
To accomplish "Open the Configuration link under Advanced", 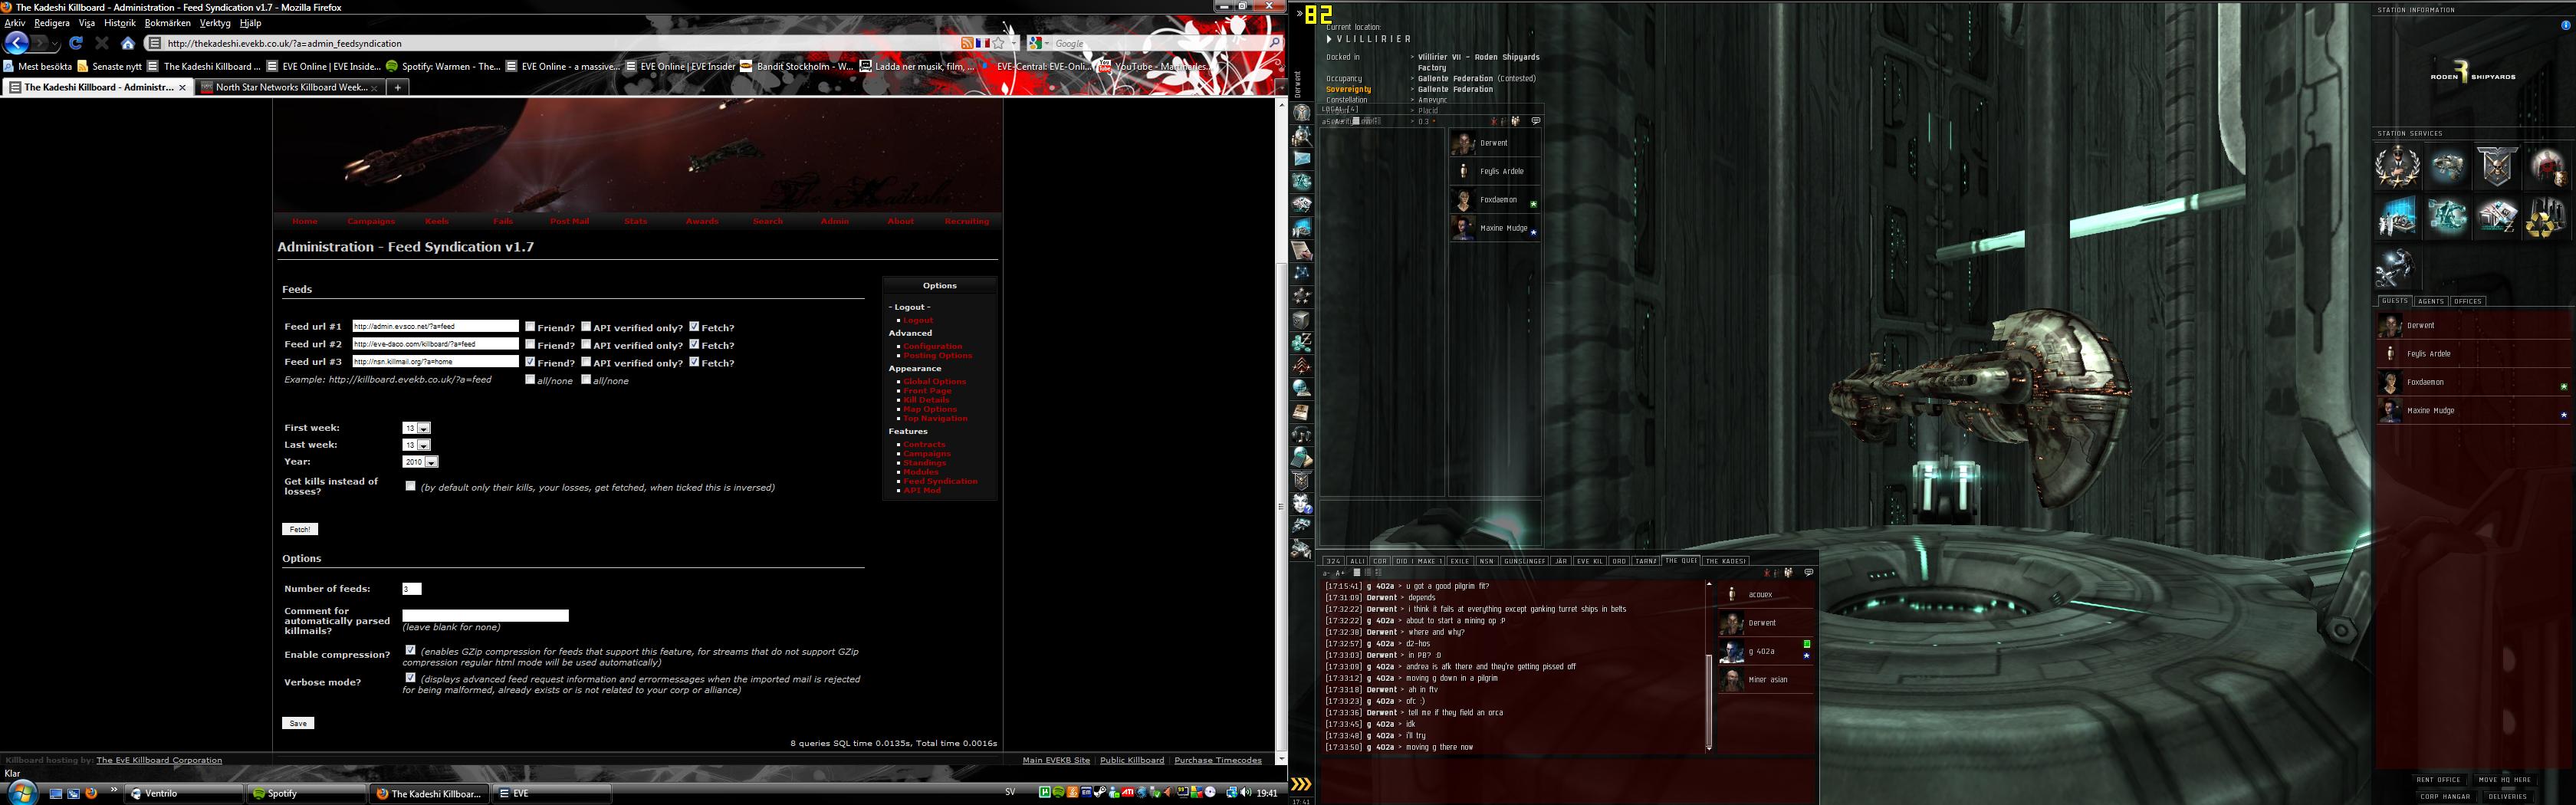I will click(x=933, y=346).
